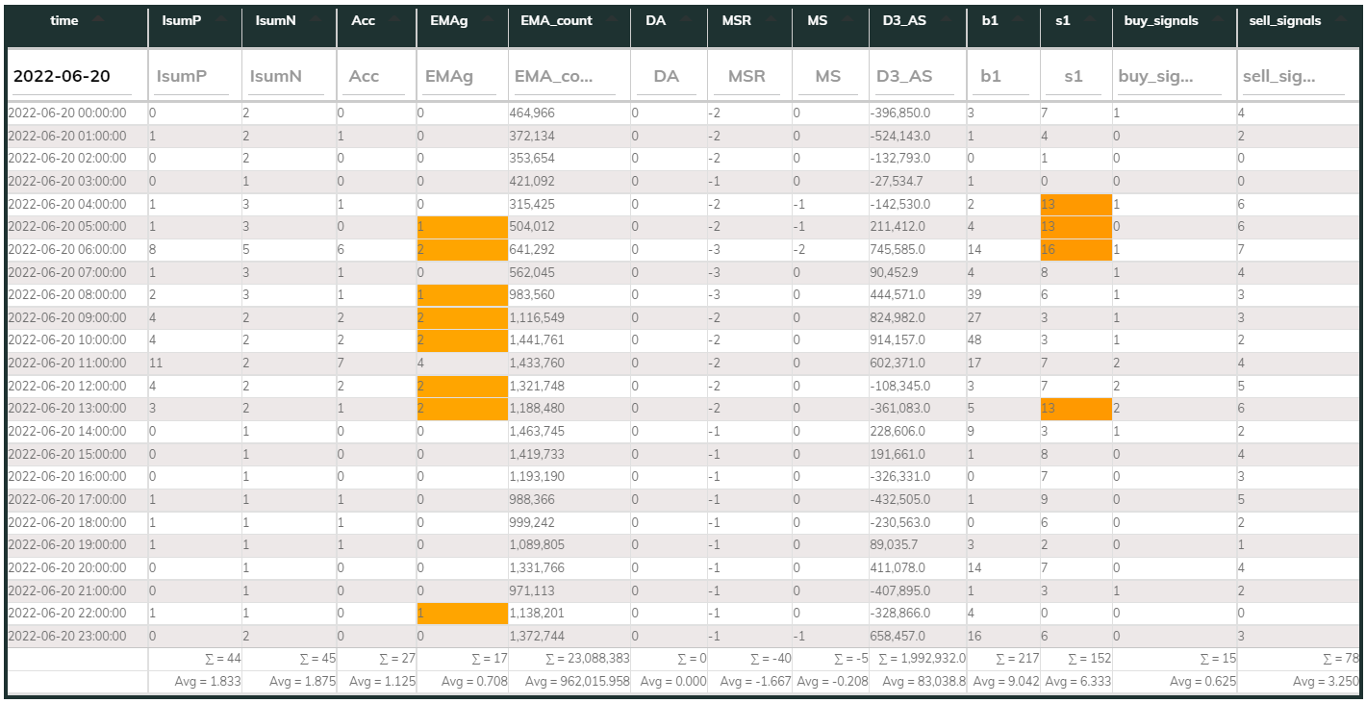Select the orange s1 cell showing 16

click(1075, 250)
